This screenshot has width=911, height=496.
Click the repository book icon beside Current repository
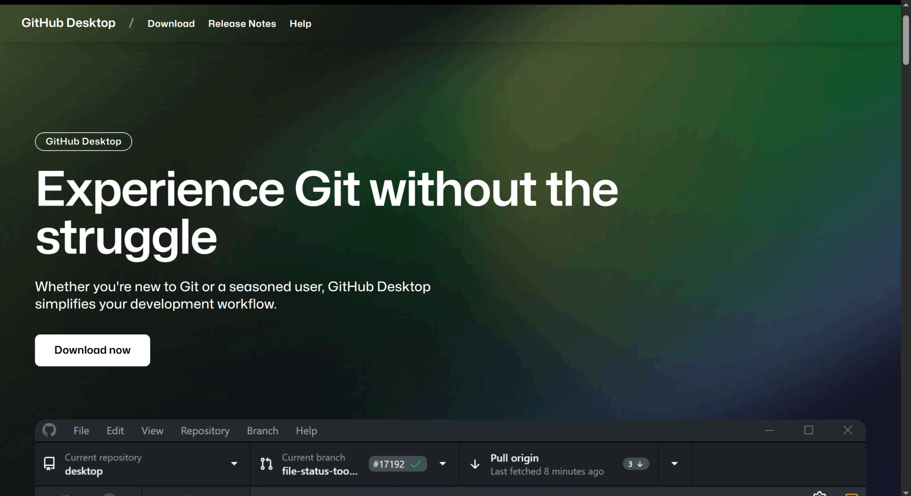click(49, 464)
